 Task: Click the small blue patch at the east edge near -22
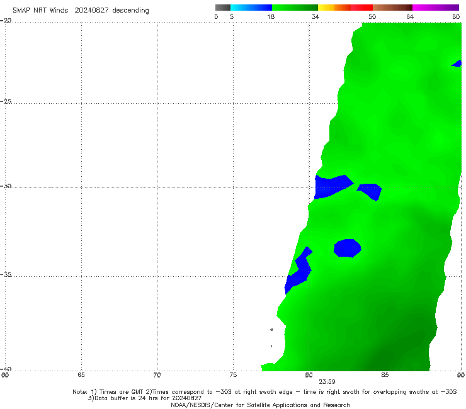pyautogui.click(x=457, y=64)
